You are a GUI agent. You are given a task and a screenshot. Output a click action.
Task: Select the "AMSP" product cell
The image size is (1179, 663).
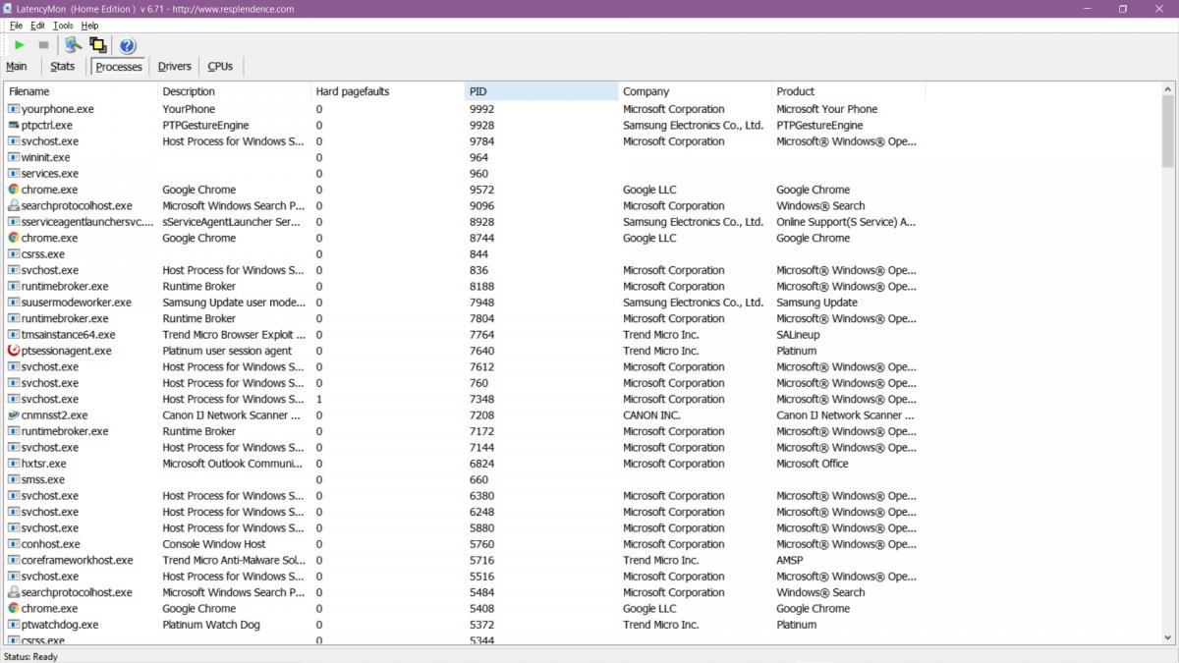click(790, 560)
